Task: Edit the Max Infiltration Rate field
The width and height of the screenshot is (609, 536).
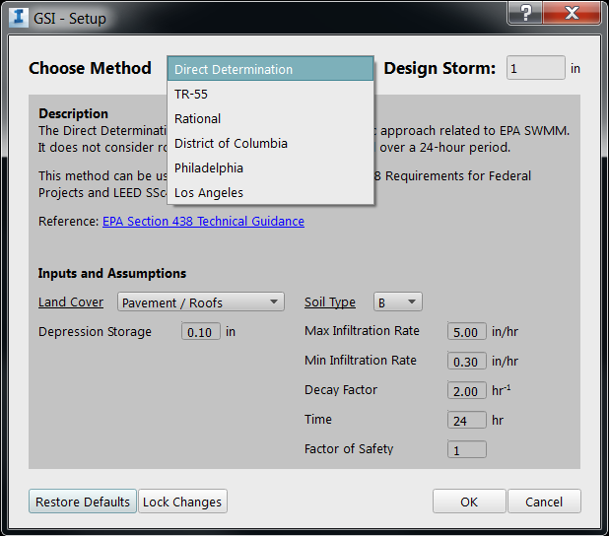Action: click(x=466, y=332)
